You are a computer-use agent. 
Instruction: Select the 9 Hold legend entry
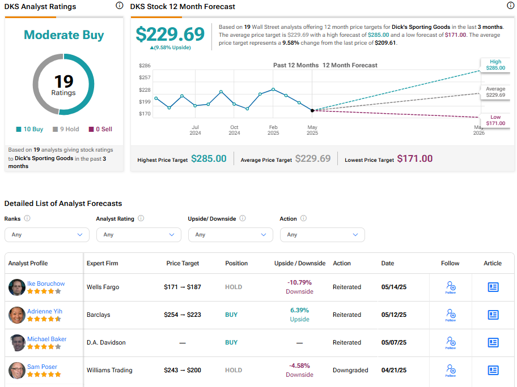click(x=66, y=130)
